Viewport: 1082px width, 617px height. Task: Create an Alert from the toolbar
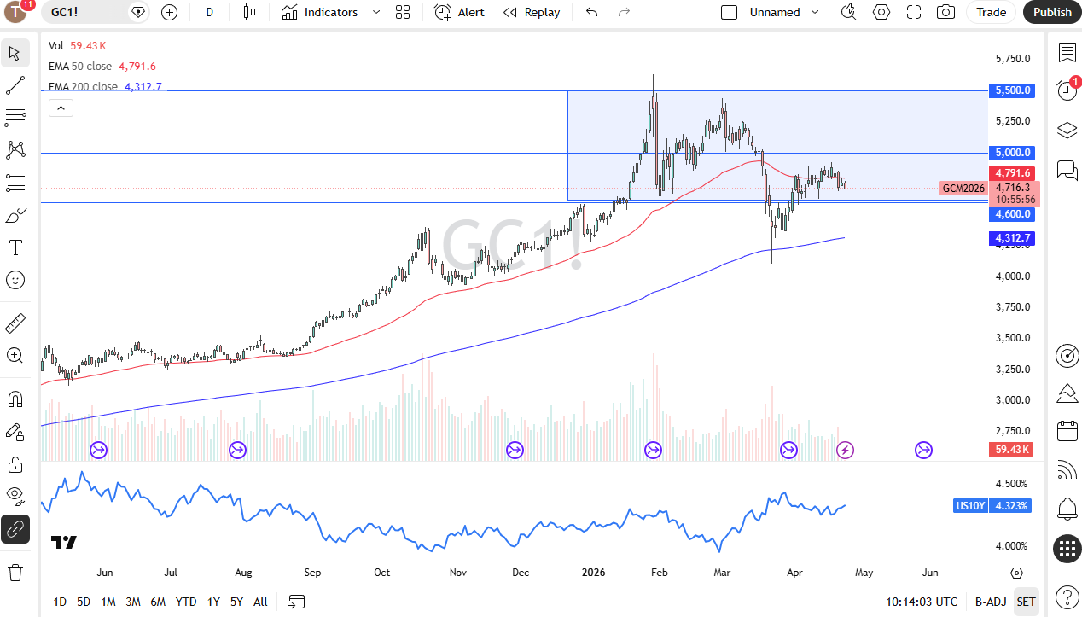(x=459, y=12)
